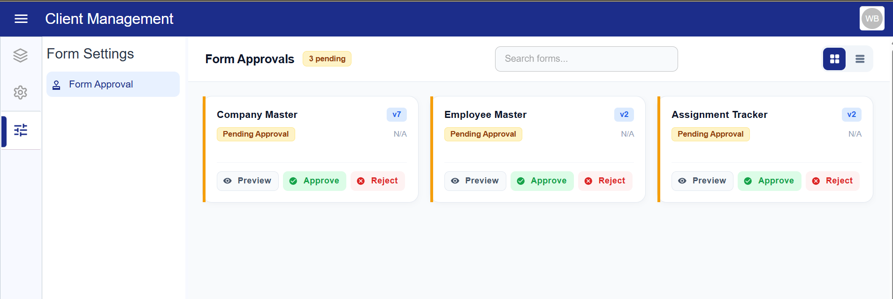Preview the Assignment Tracker form
The image size is (893, 299).
(x=702, y=181)
